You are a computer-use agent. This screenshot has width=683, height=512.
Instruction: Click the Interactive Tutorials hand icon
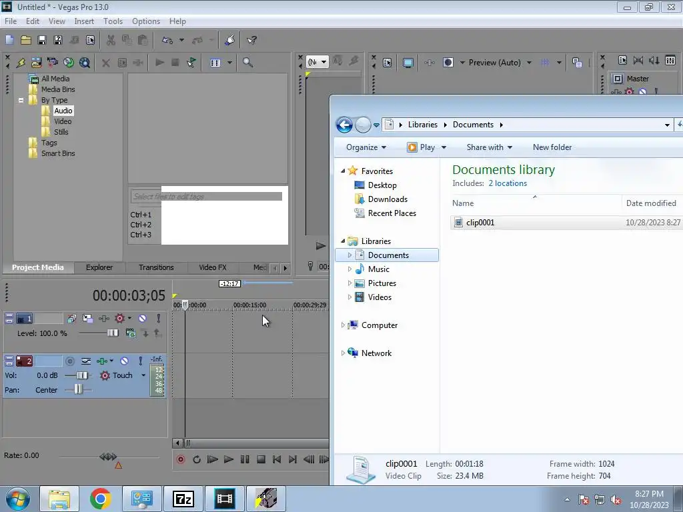coord(230,40)
